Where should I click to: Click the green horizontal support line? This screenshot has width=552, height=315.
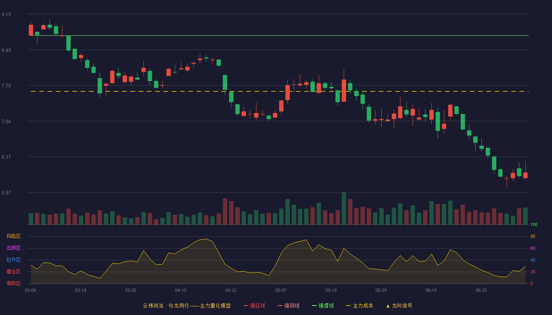tap(280, 35)
